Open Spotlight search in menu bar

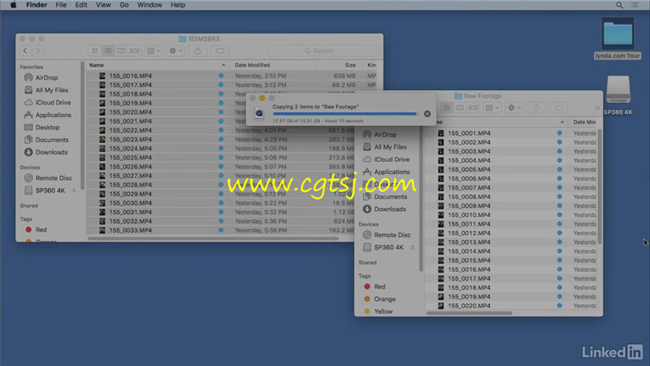[x=619, y=5]
